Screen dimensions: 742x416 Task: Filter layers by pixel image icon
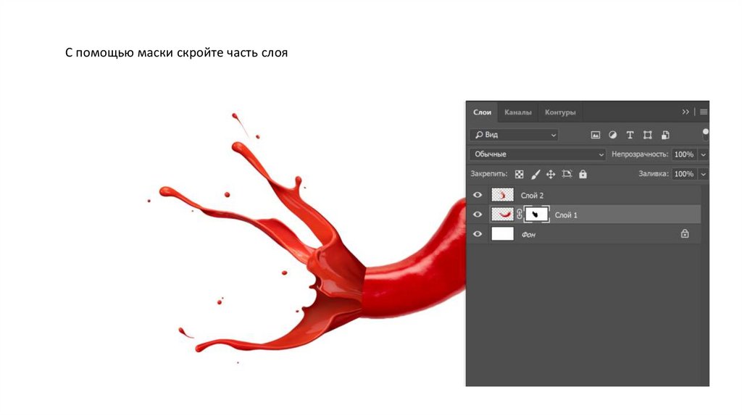[x=596, y=135]
